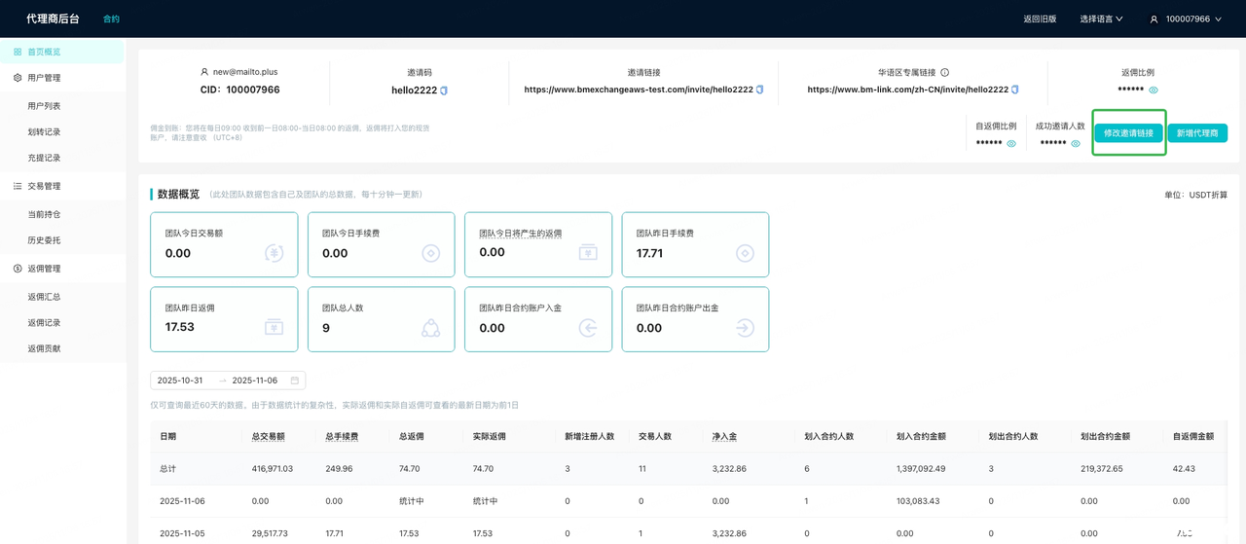Screen dimensions: 1246x544
Task: Go to 当前持仓 in sidebar menu
Action: 44,214
